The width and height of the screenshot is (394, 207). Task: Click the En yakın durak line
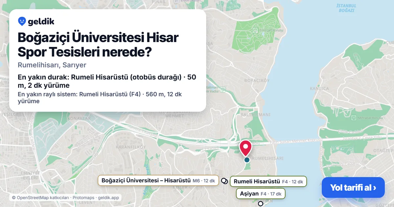(107, 81)
